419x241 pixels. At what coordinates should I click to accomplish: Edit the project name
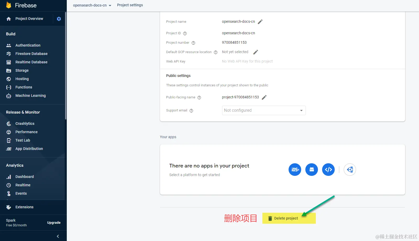[x=260, y=21]
